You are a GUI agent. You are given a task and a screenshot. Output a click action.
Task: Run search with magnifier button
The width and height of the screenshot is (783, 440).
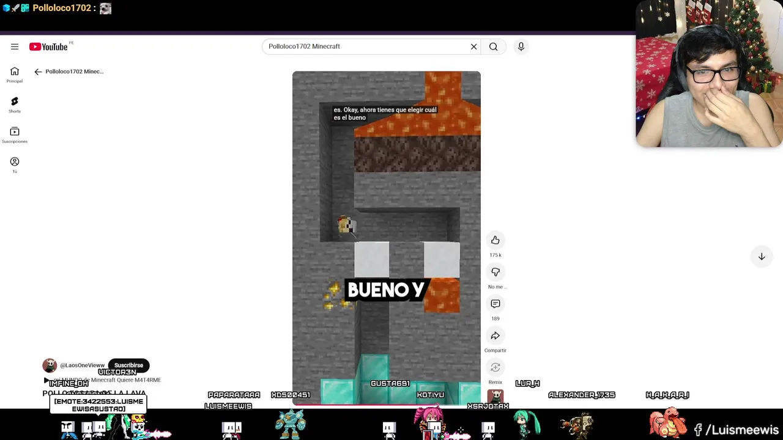494,46
